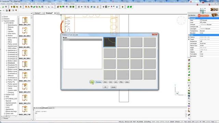Expand the Doors tree node
The height and width of the screenshot is (123, 219).
2,17
